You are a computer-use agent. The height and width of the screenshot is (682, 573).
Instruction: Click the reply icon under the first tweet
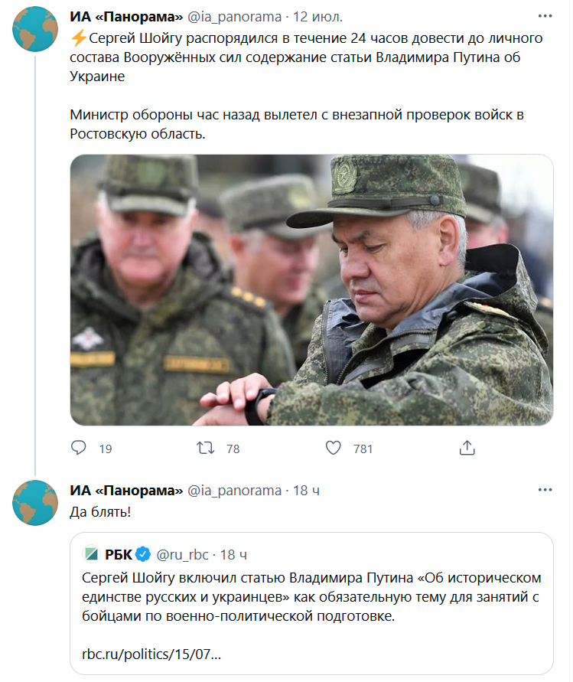pos(78,448)
